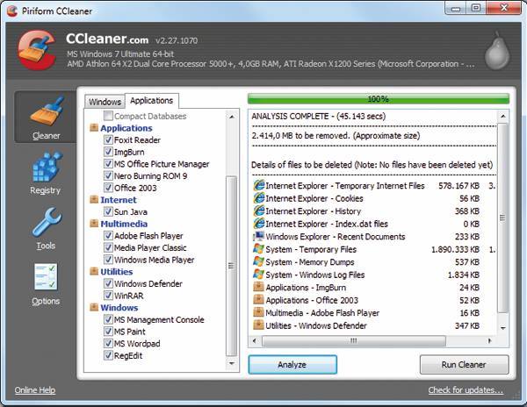
Task: Collapse the Applications category group
Action: 94,128
